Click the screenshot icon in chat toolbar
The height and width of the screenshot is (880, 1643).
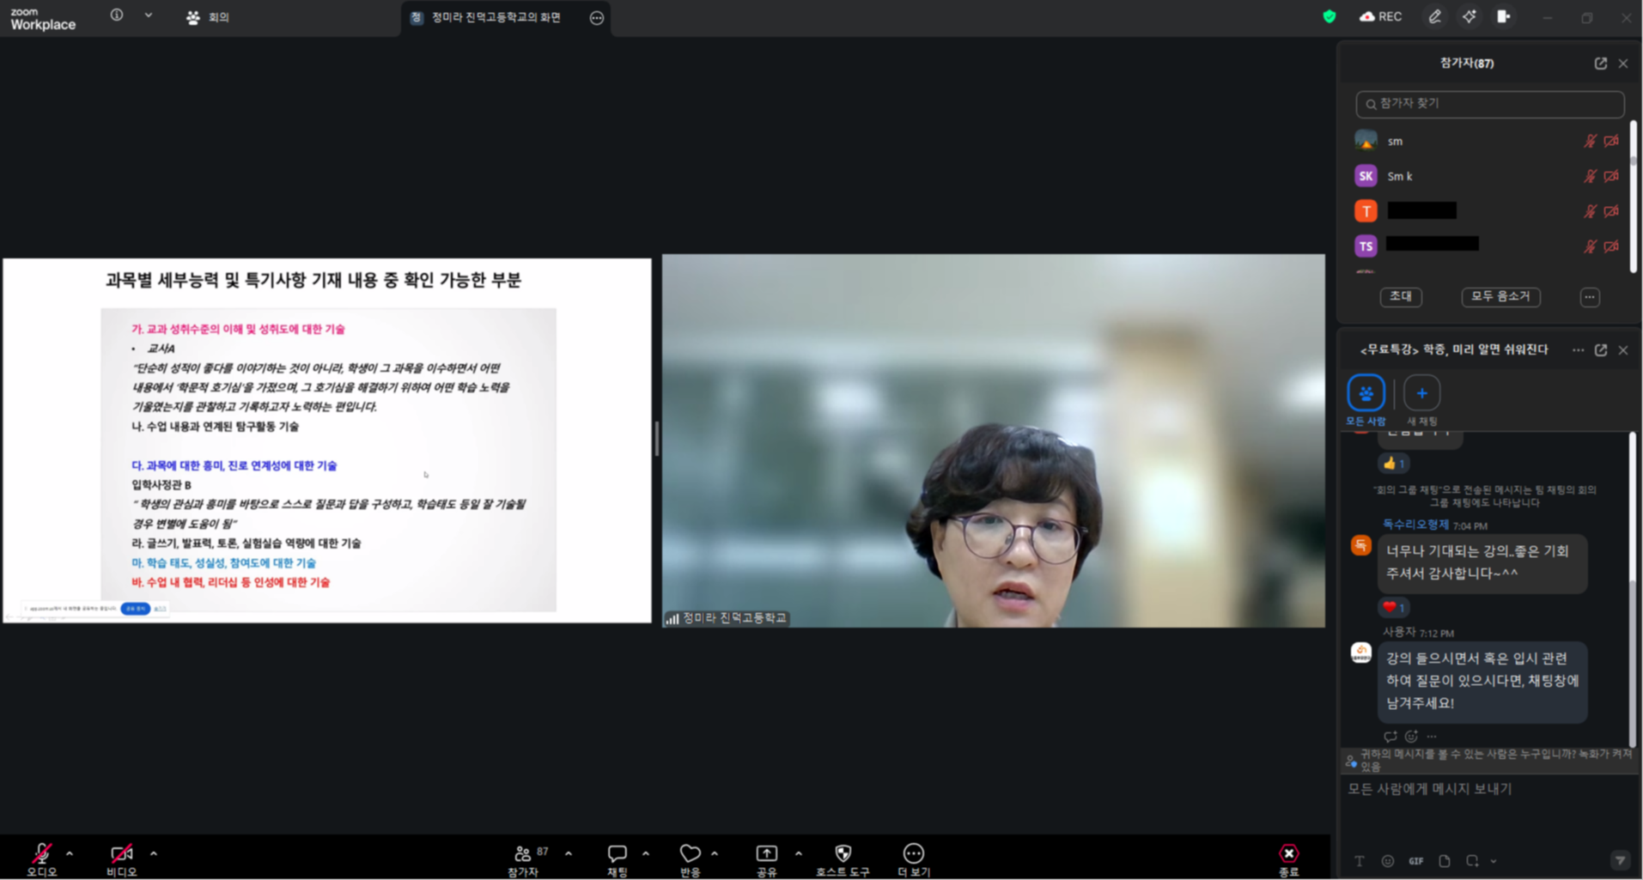tap(1473, 861)
